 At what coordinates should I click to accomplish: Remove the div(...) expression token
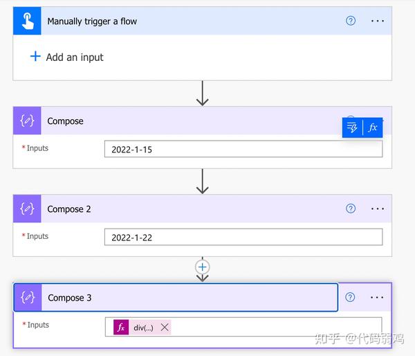(165, 328)
